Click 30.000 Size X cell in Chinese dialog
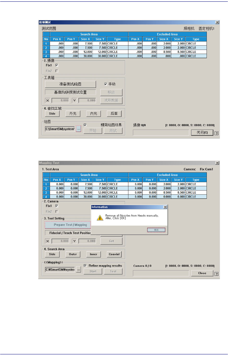 [x=86, y=56]
